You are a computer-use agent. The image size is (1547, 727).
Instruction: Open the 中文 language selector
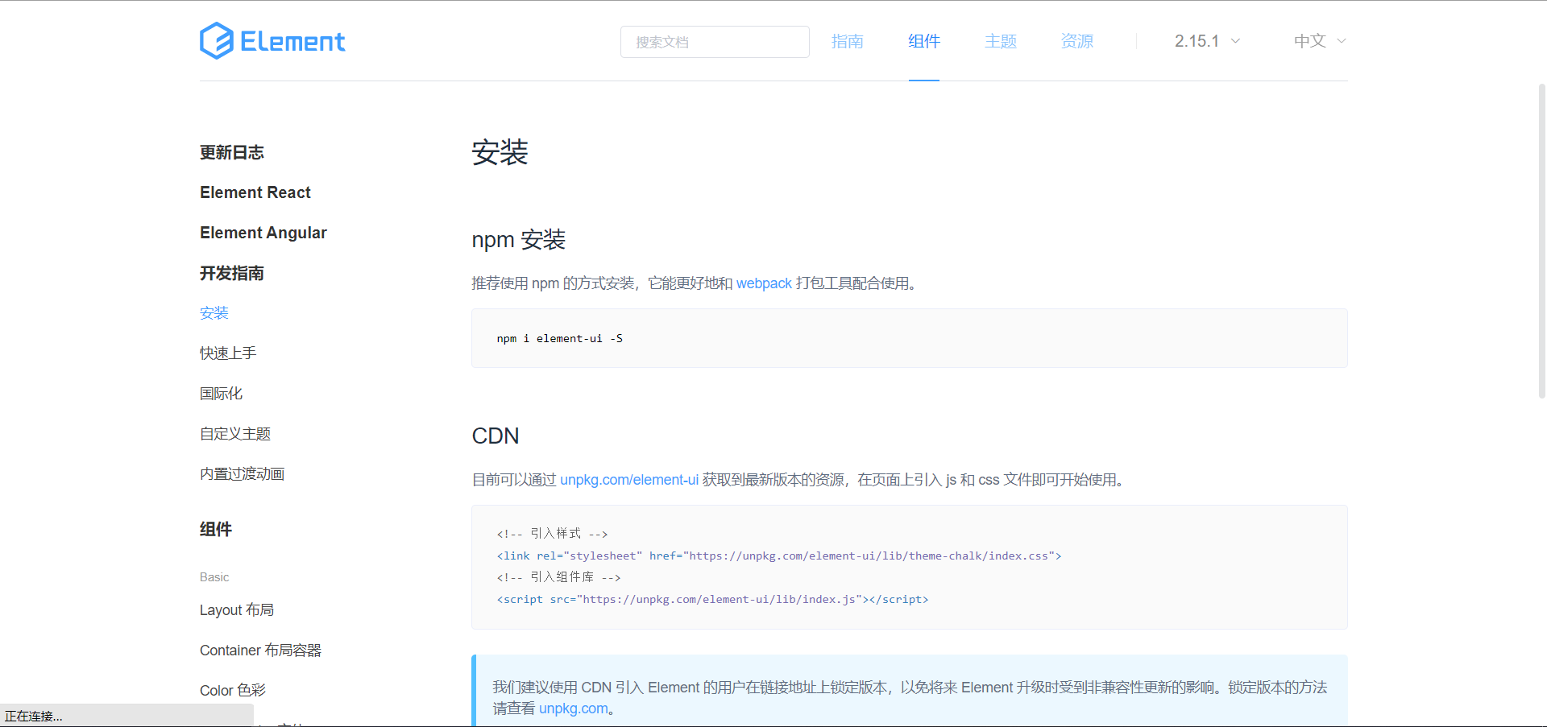[1310, 40]
